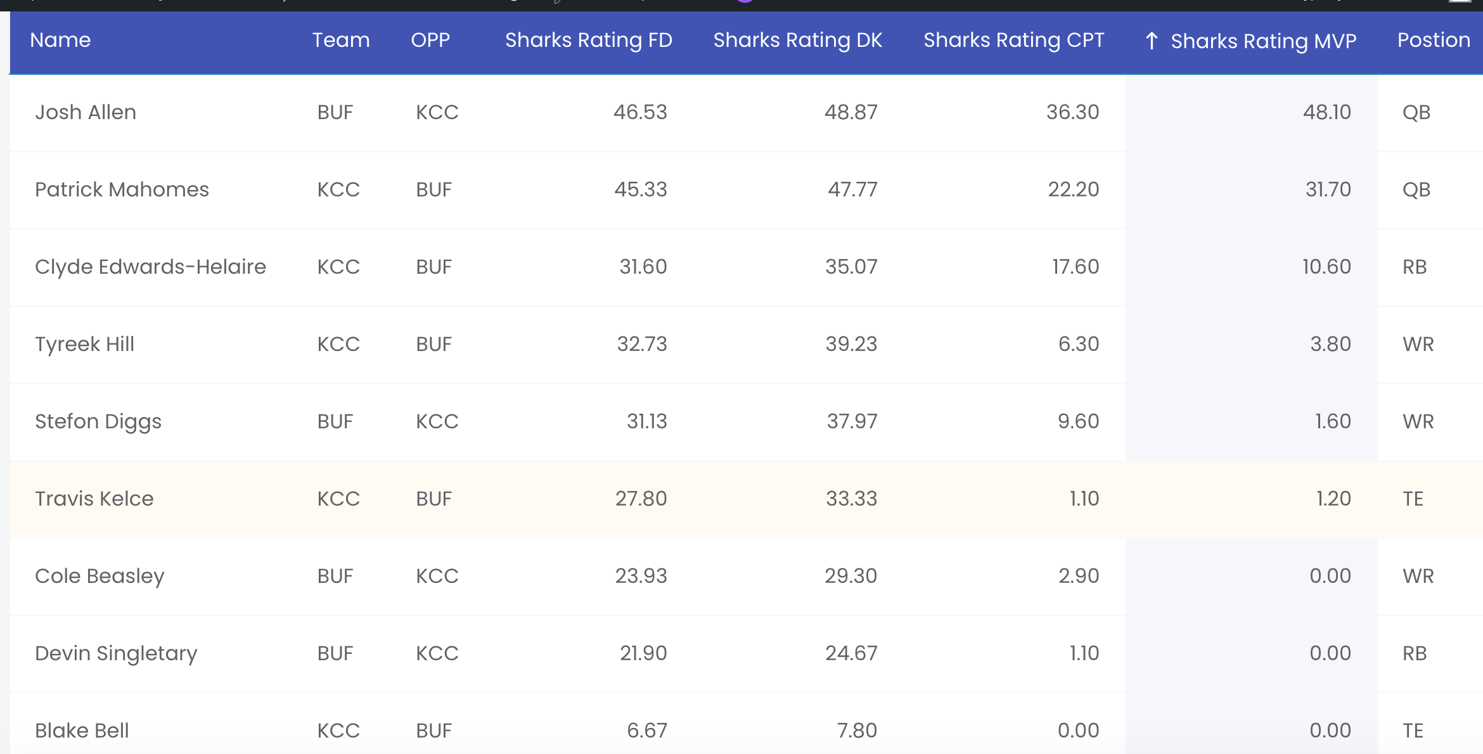This screenshot has height=754, width=1483.
Task: Sort by OPP column header
Action: tap(430, 40)
